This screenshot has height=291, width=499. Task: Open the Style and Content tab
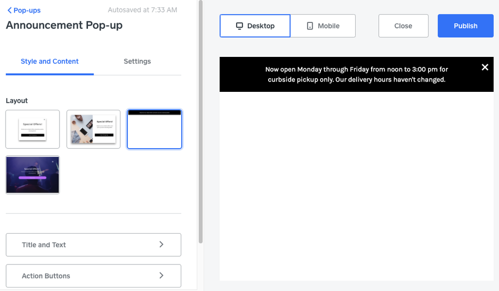coord(49,61)
